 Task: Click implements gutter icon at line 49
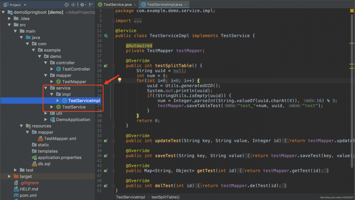[106, 186]
